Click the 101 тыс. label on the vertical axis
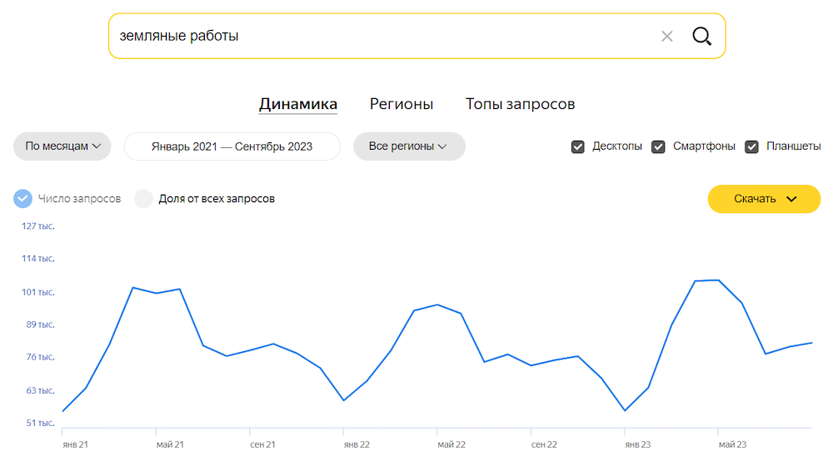The height and width of the screenshot is (466, 833). pyautogui.click(x=38, y=292)
